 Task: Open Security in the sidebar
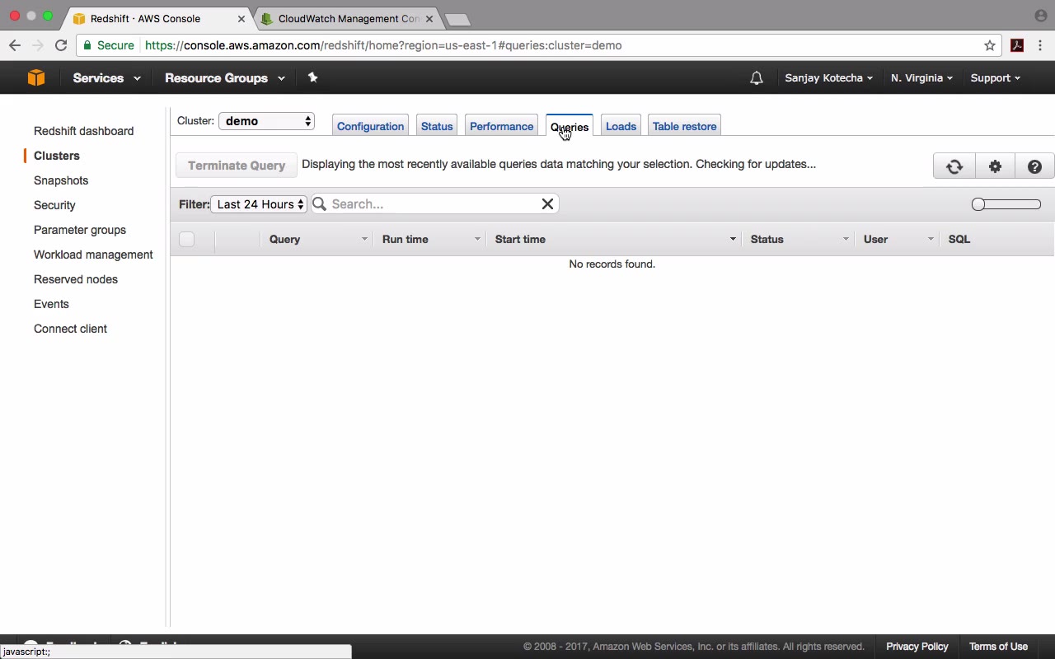[54, 205]
